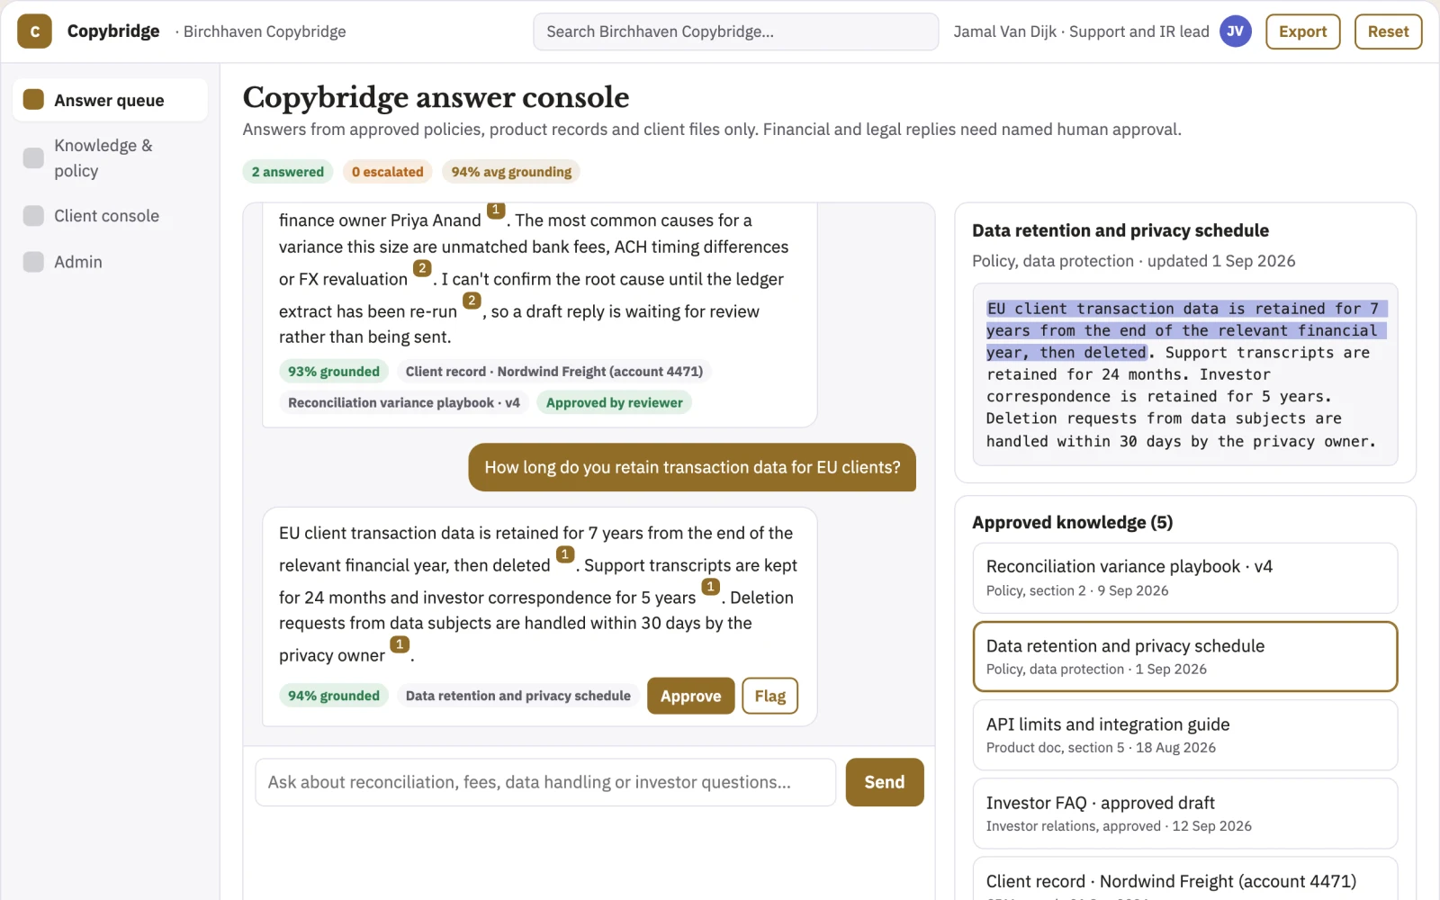Approve the EU data retention answer
This screenshot has height=900, width=1440.
click(690, 696)
